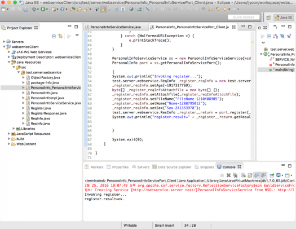
Task: Select test.server.webservice package in Project Explorer
Action: [x=43, y=73]
